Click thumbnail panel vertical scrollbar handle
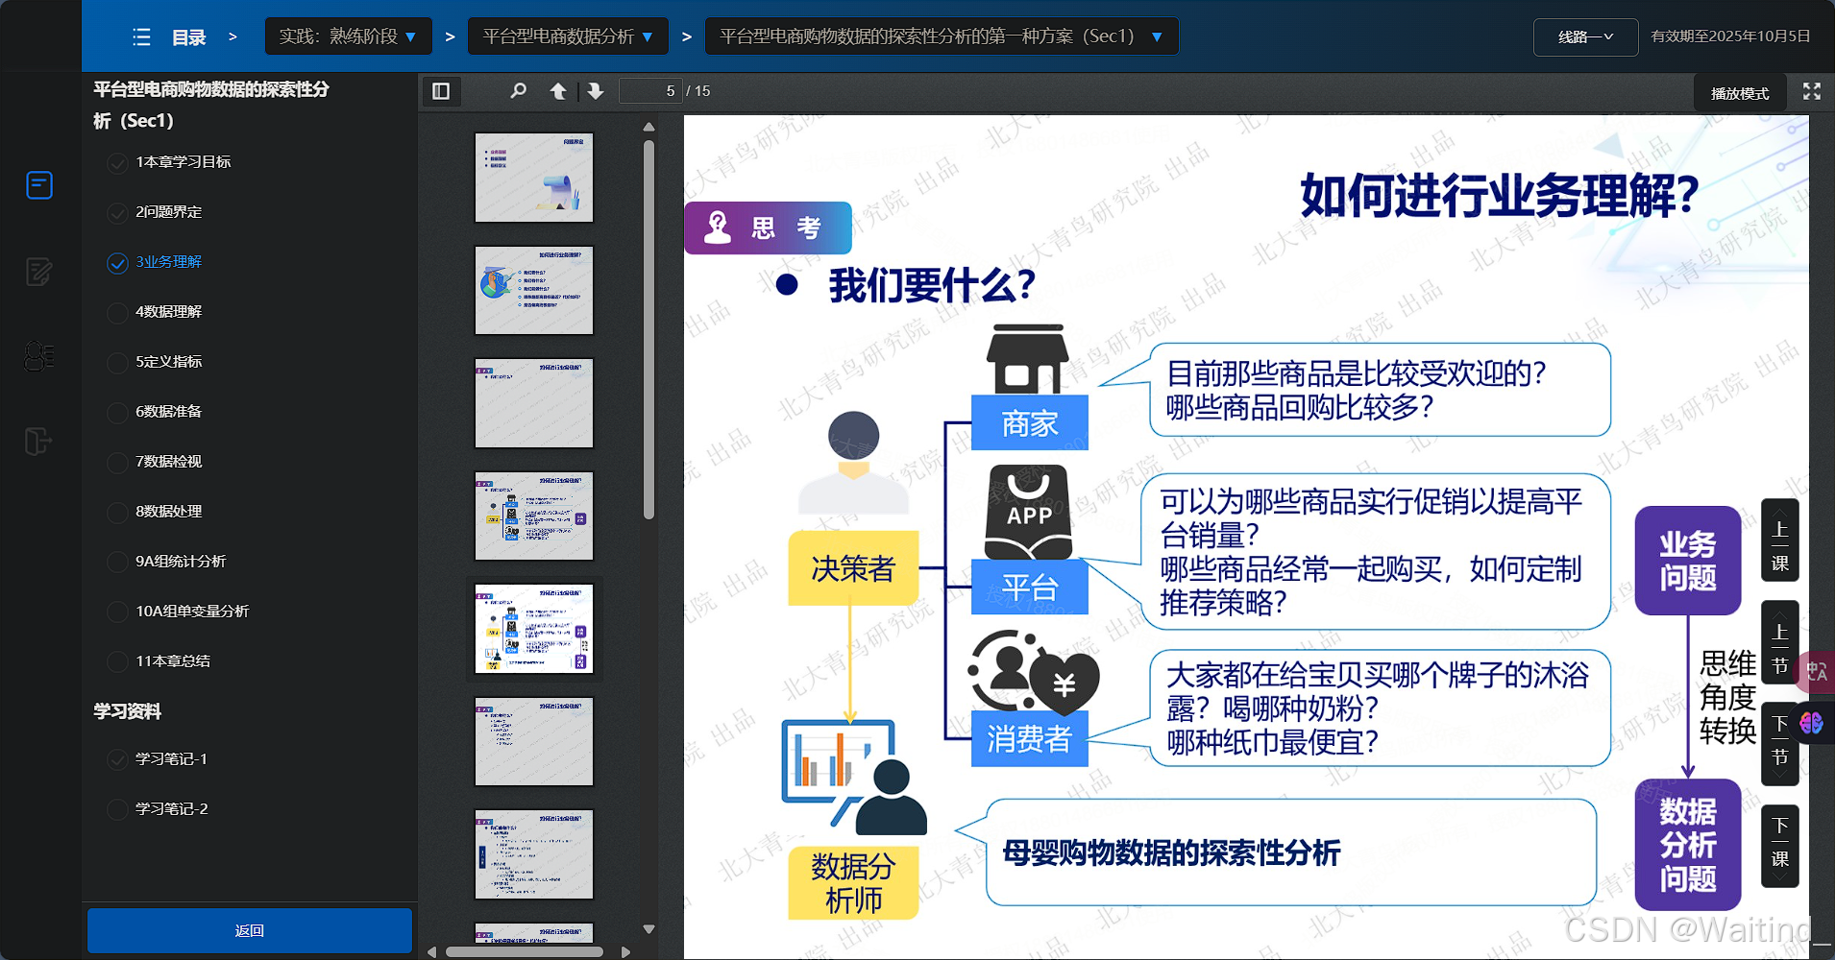 click(648, 329)
